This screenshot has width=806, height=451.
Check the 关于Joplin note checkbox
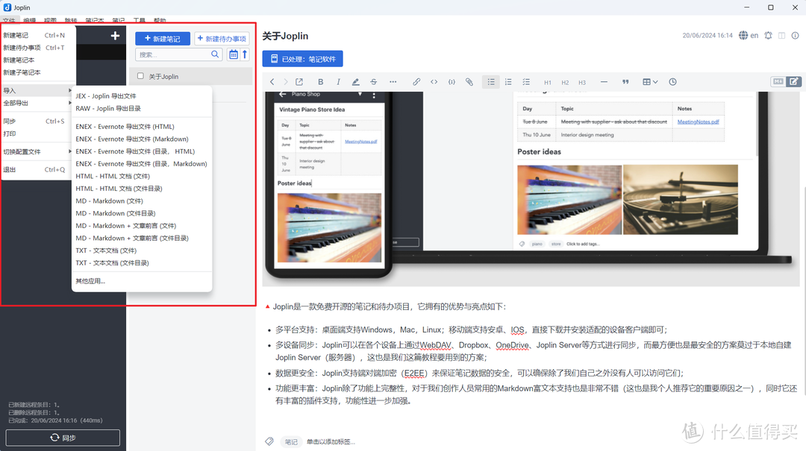(x=140, y=76)
